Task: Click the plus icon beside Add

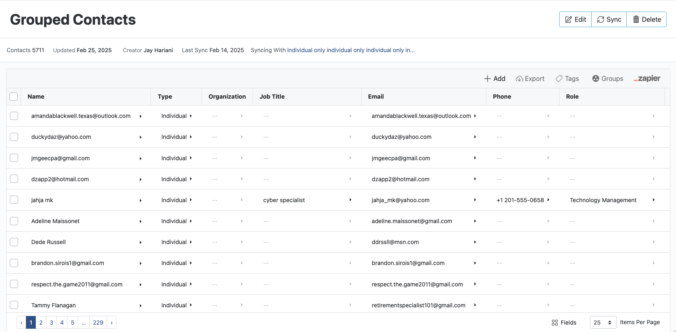Action: click(x=488, y=78)
